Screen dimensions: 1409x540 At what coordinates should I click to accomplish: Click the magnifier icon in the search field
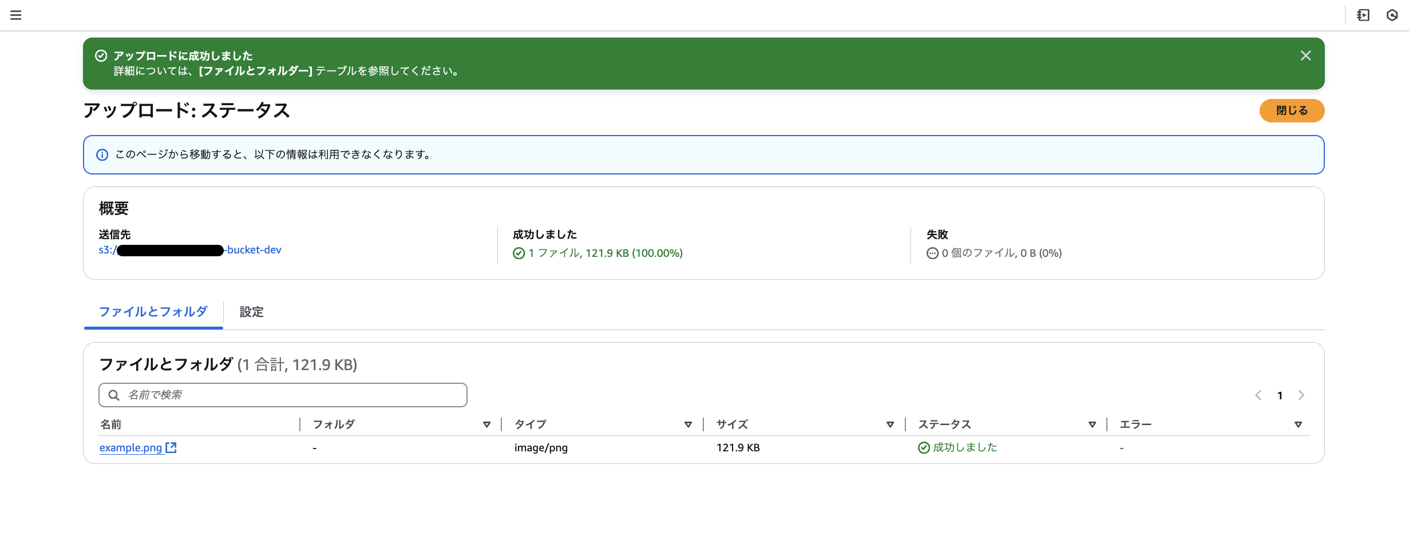(x=113, y=395)
